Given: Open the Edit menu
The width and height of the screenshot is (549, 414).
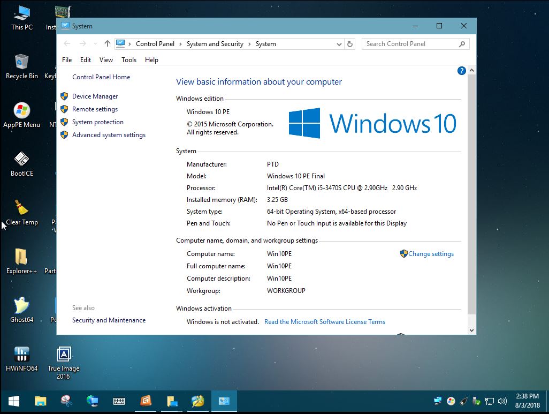Looking at the screenshot, I should click(x=86, y=60).
